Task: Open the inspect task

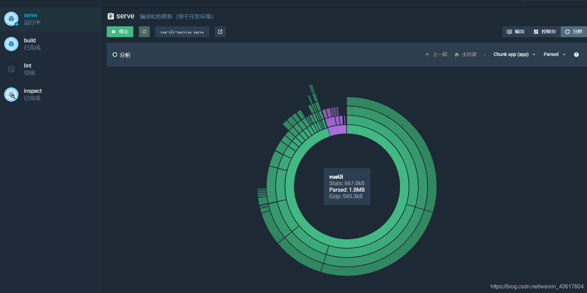Action: click(51, 94)
